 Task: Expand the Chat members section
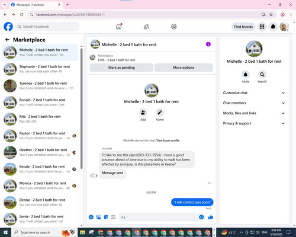pyautogui.click(x=254, y=103)
